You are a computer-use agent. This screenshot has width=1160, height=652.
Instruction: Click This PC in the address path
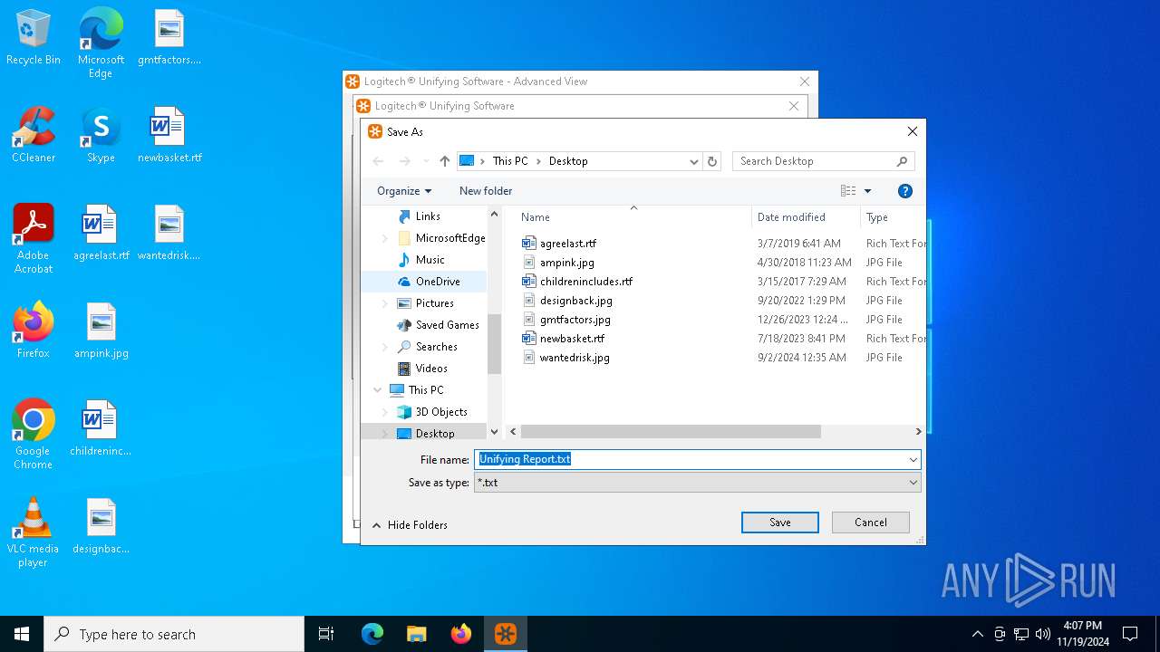(x=510, y=161)
